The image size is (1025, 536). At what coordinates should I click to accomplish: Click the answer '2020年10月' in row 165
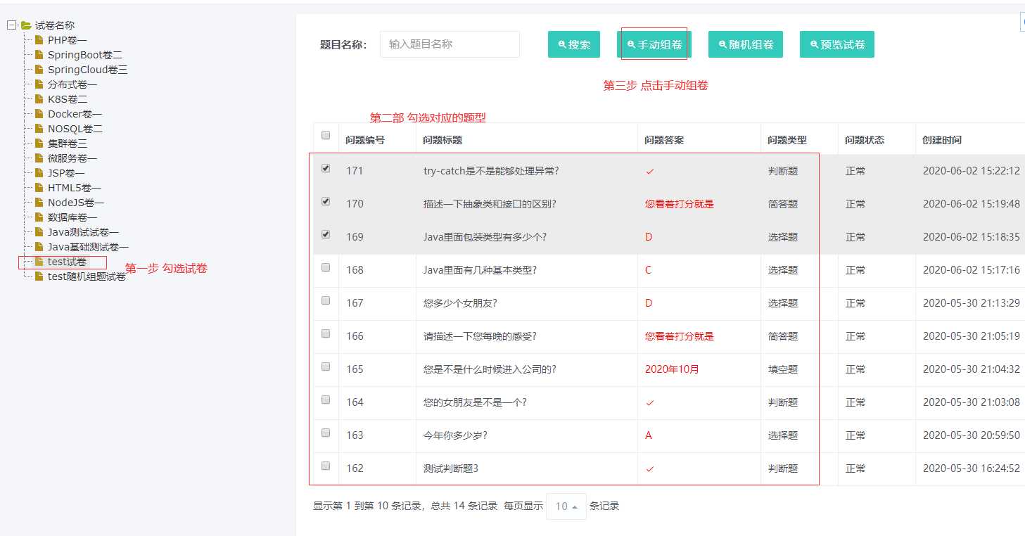672,369
